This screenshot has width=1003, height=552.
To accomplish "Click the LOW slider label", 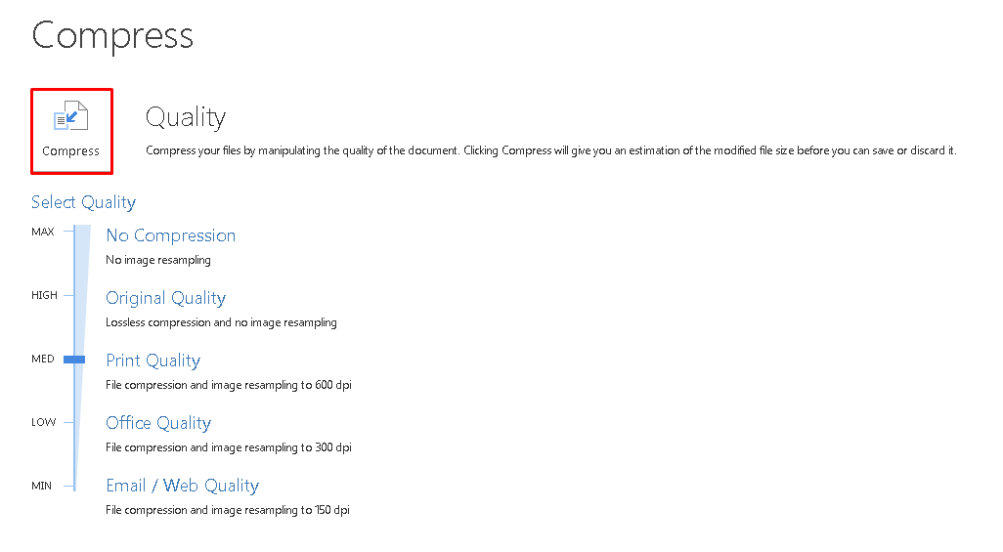I will [x=43, y=422].
